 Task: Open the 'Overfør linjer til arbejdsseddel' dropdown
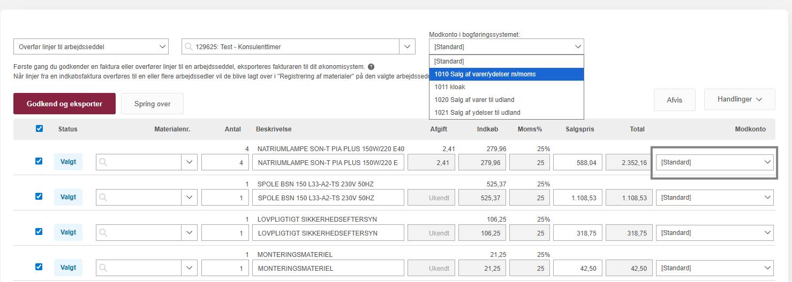pyautogui.click(x=90, y=47)
